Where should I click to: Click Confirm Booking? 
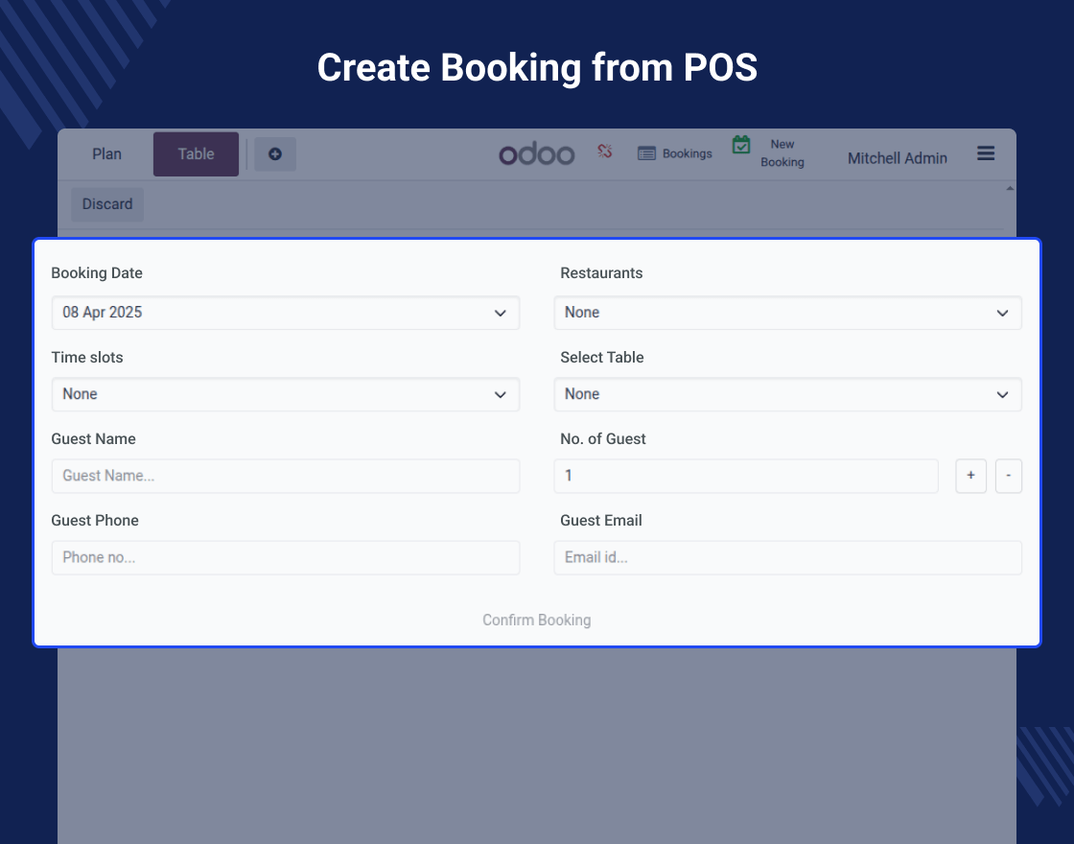click(536, 620)
